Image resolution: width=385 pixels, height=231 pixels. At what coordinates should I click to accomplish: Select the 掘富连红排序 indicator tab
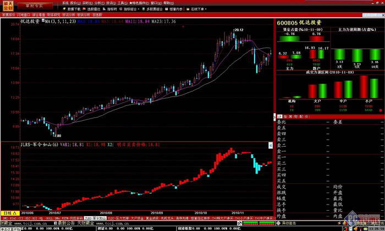200,218
